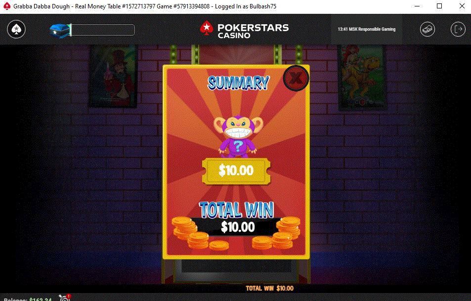Open the cashier money icon
This screenshot has width=471, height=301.
click(428, 29)
